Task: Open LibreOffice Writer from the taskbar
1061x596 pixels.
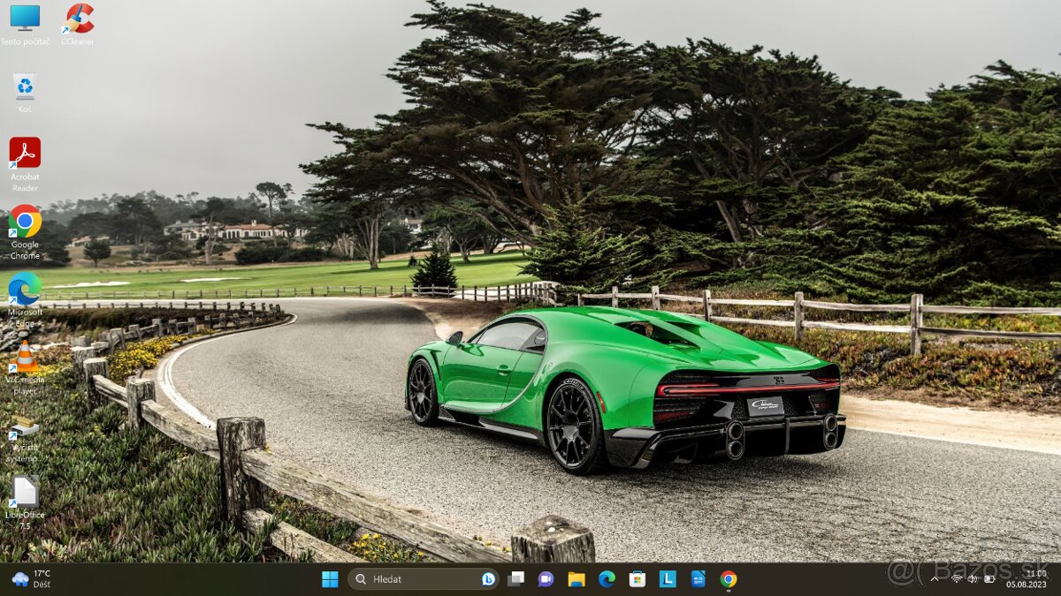Action: pos(698,579)
